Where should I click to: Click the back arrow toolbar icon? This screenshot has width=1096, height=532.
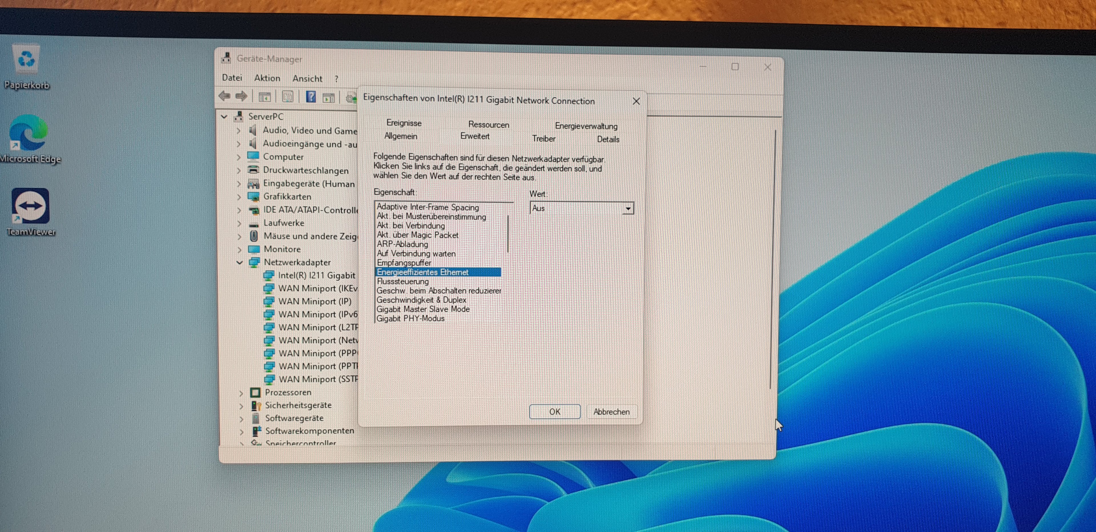pos(224,96)
